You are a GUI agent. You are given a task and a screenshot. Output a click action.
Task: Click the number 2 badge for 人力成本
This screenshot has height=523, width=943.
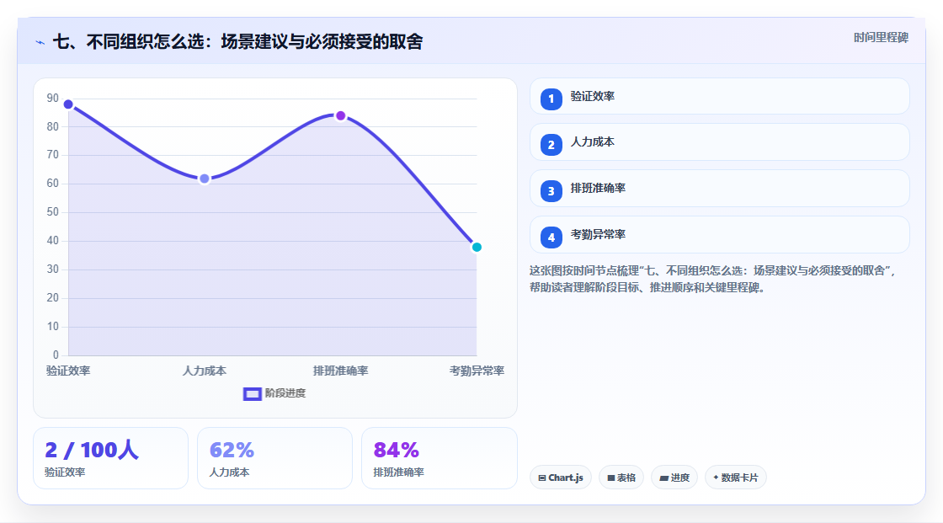(551, 145)
